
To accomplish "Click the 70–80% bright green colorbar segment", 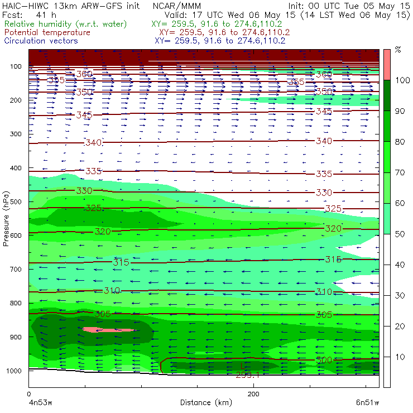I will (x=387, y=157).
